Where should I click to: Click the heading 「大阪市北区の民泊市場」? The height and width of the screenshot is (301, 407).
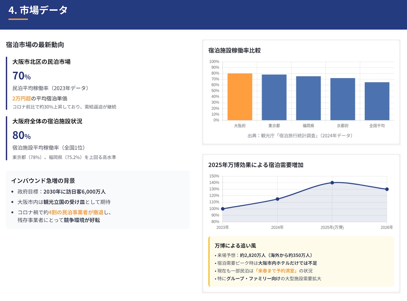click(x=41, y=62)
